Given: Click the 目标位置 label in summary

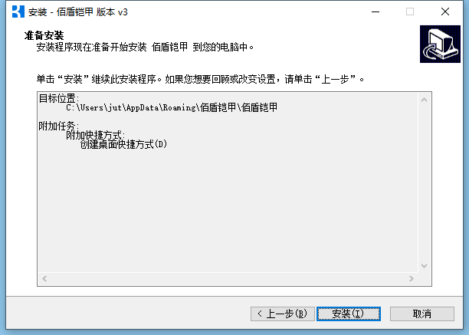Looking at the screenshot, I should pyautogui.click(x=59, y=98).
